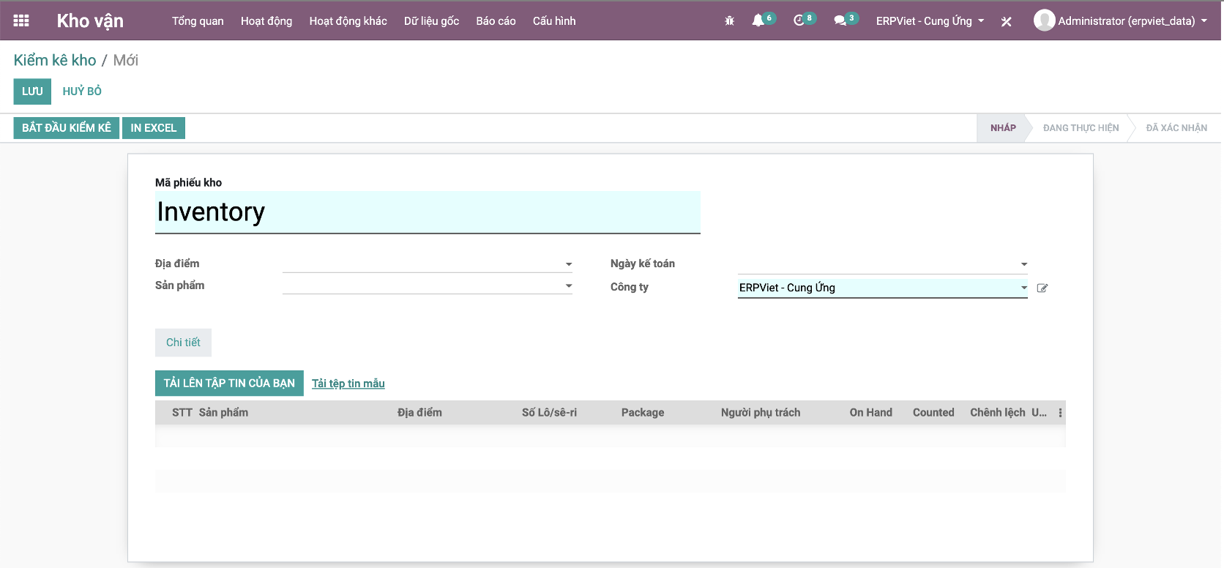The image size is (1224, 568).
Task: Click TẢI LÊN TẬP TIN CỦA BẠN button
Action: tap(229, 384)
